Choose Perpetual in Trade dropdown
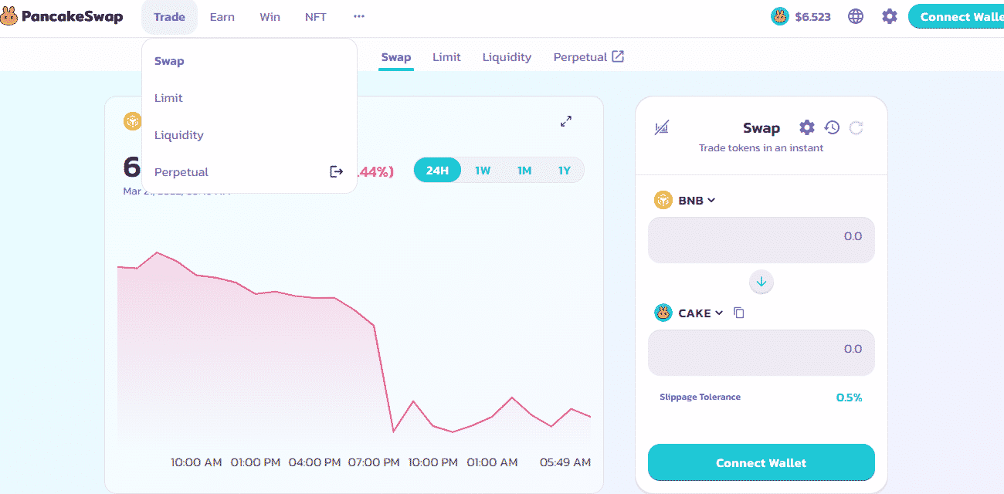The height and width of the screenshot is (494, 1004). 249,172
